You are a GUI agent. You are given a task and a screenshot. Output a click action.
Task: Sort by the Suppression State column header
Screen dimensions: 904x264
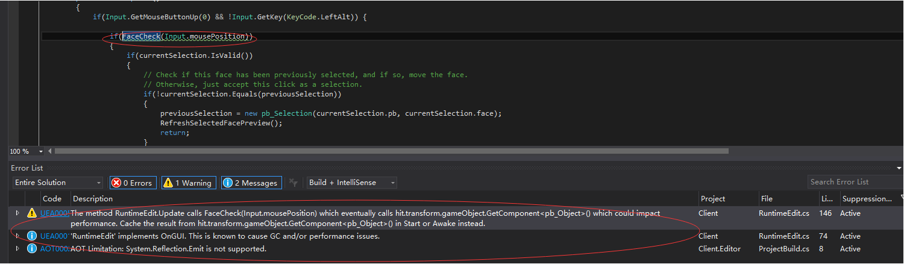click(x=867, y=198)
